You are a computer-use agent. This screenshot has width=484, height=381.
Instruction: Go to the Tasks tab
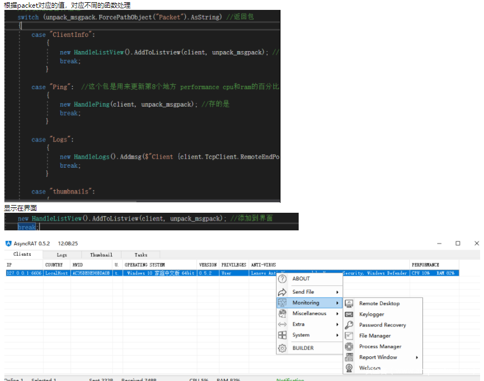click(141, 255)
